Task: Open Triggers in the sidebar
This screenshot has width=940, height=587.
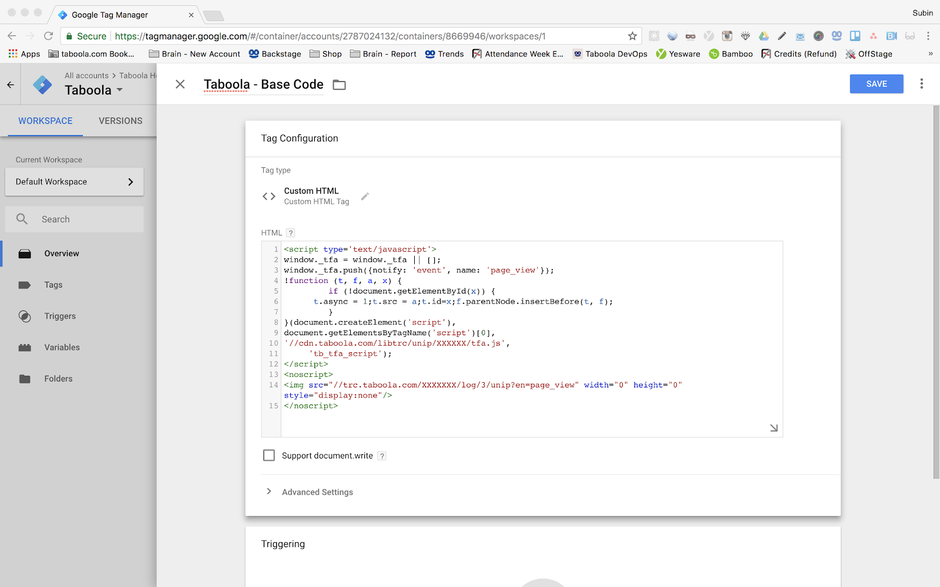Action: coord(60,316)
